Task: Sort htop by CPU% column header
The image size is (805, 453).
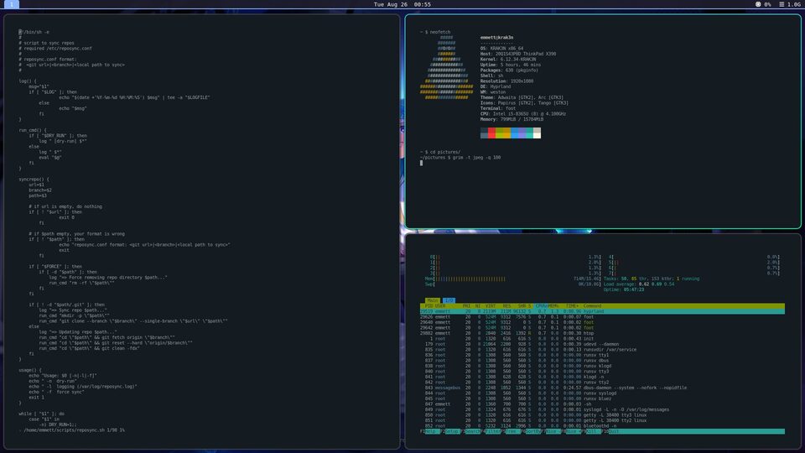Action: 541,306
